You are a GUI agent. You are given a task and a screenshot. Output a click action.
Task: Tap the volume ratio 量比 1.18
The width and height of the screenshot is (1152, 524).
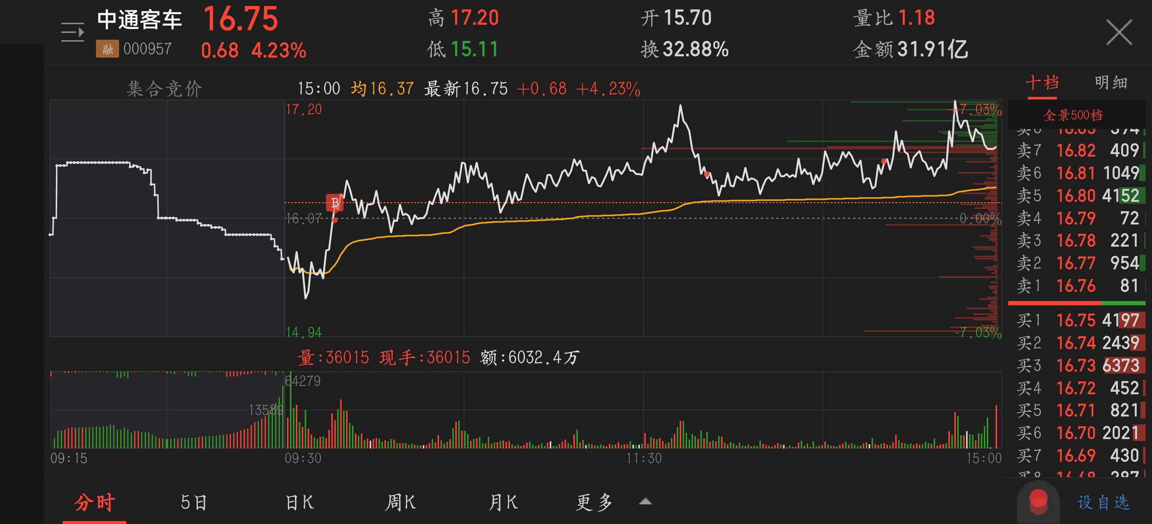coord(894,18)
